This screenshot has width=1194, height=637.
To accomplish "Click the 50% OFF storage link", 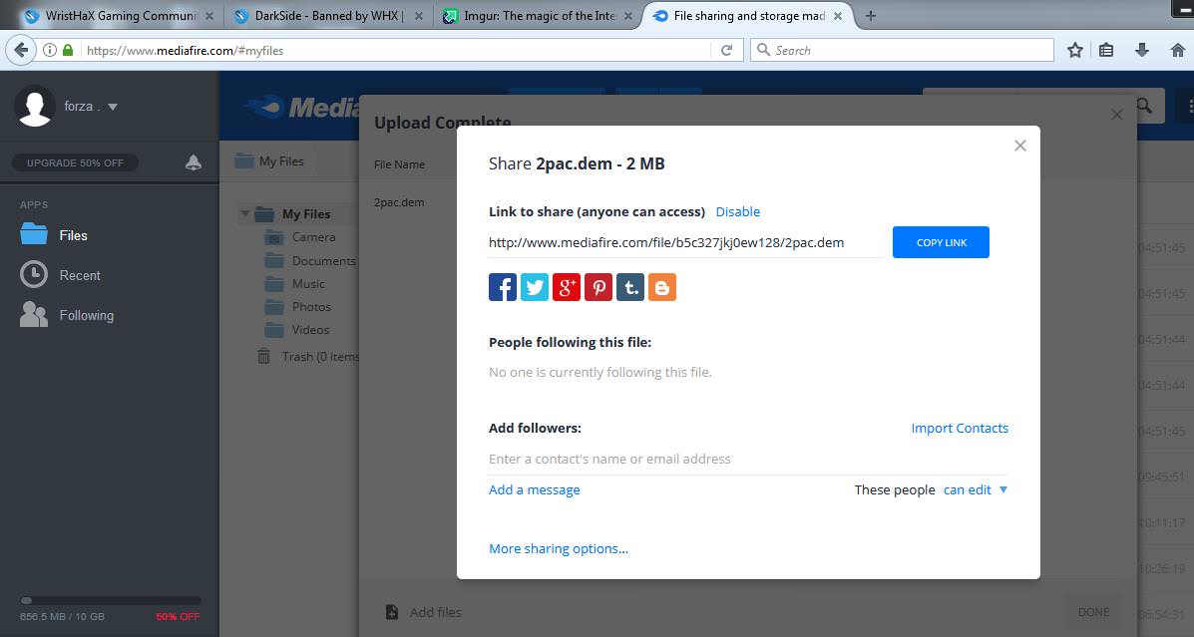I will pyautogui.click(x=179, y=616).
